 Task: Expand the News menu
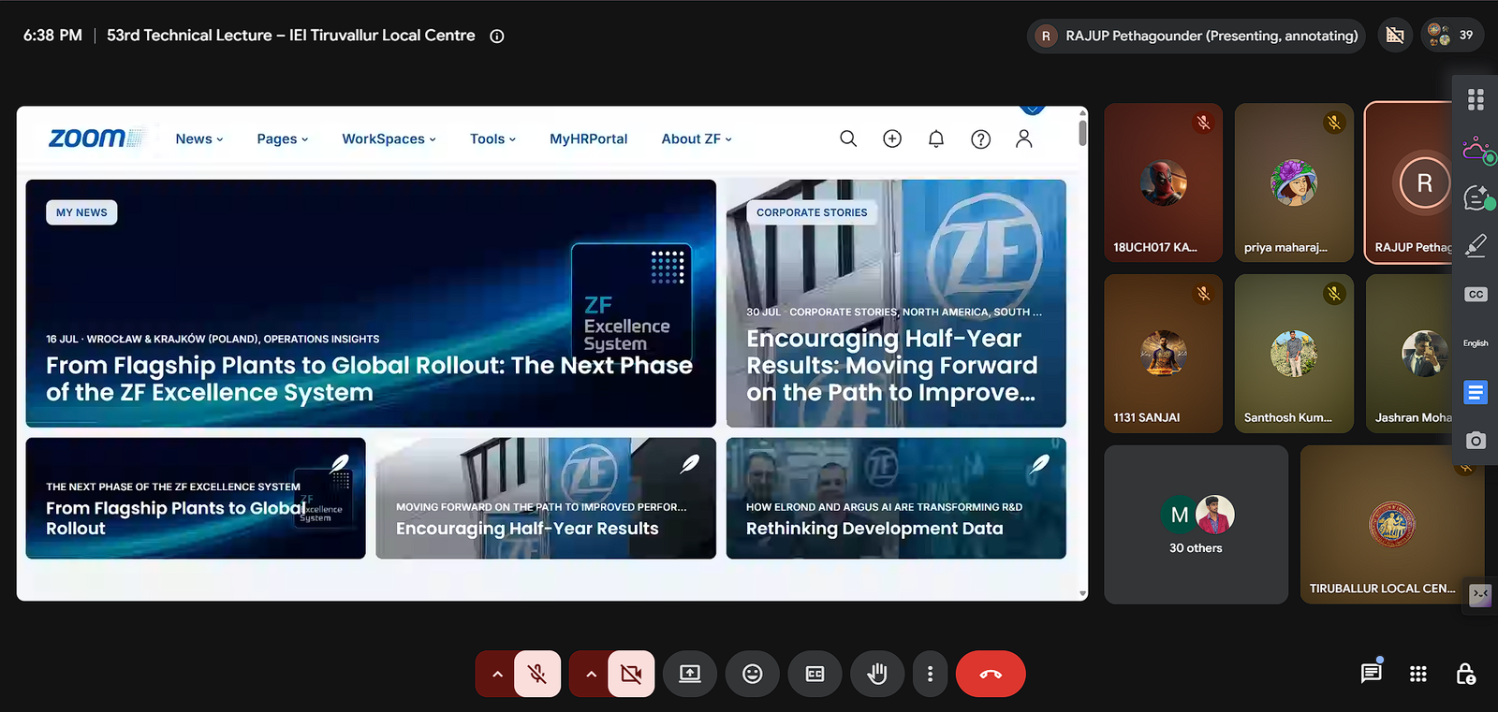[199, 138]
